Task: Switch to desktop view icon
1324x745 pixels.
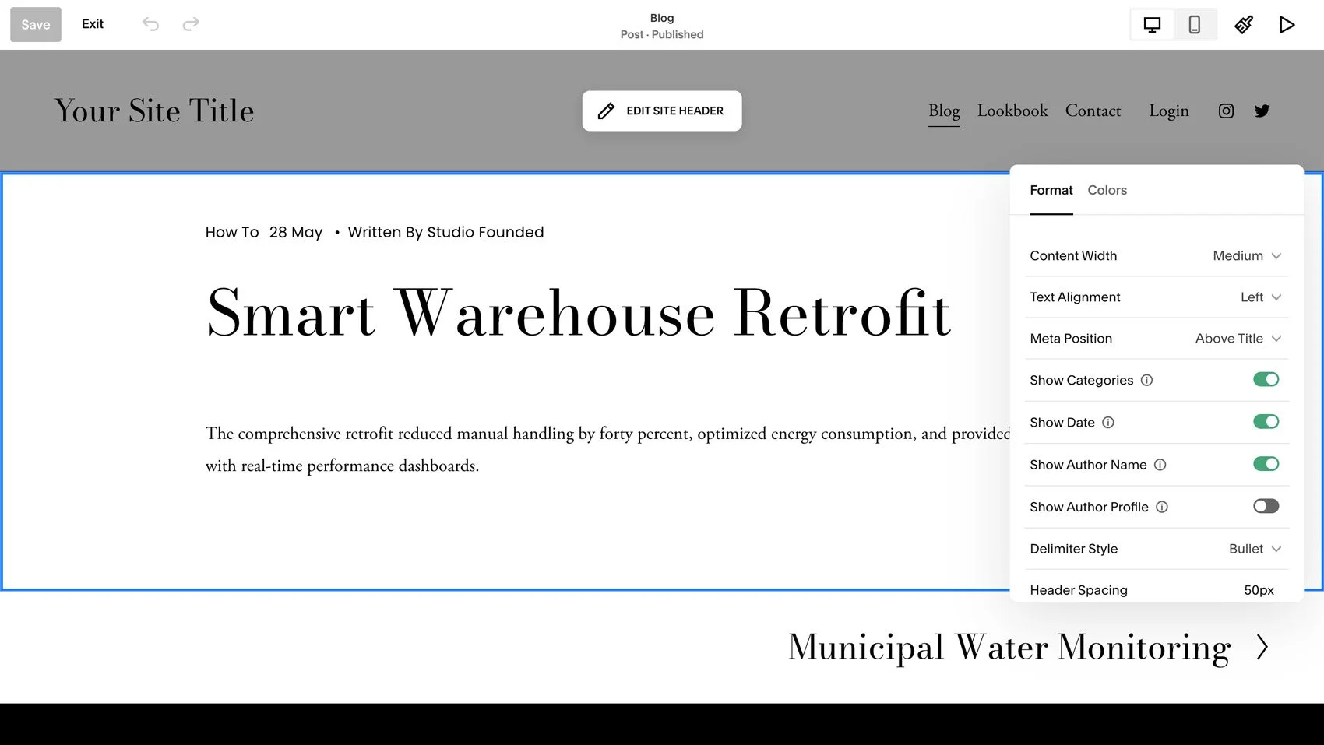Action: click(x=1152, y=25)
